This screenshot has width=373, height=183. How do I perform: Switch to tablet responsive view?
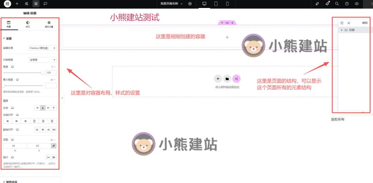click(216, 4)
